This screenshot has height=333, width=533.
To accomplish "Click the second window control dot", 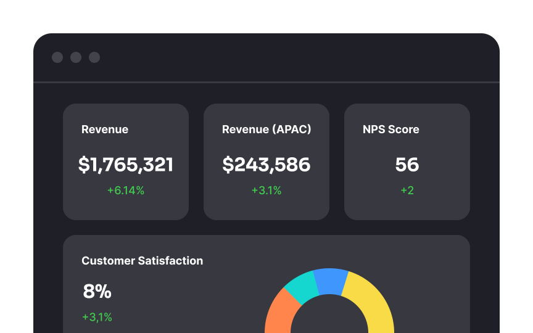I will pyautogui.click(x=76, y=57).
